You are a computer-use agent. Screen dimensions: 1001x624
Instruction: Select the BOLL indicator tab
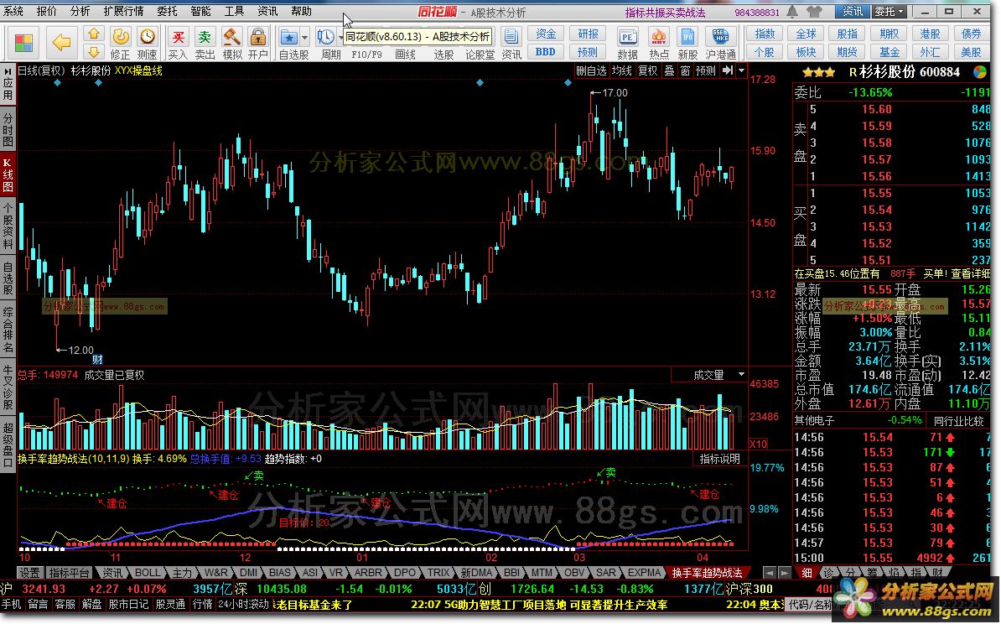pos(148,573)
